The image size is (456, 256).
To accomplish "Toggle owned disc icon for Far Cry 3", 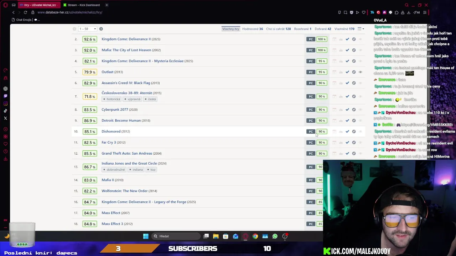I will [x=354, y=143].
